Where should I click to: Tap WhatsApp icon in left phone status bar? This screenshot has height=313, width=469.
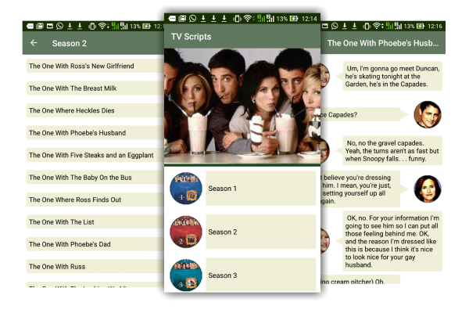[x=60, y=26]
